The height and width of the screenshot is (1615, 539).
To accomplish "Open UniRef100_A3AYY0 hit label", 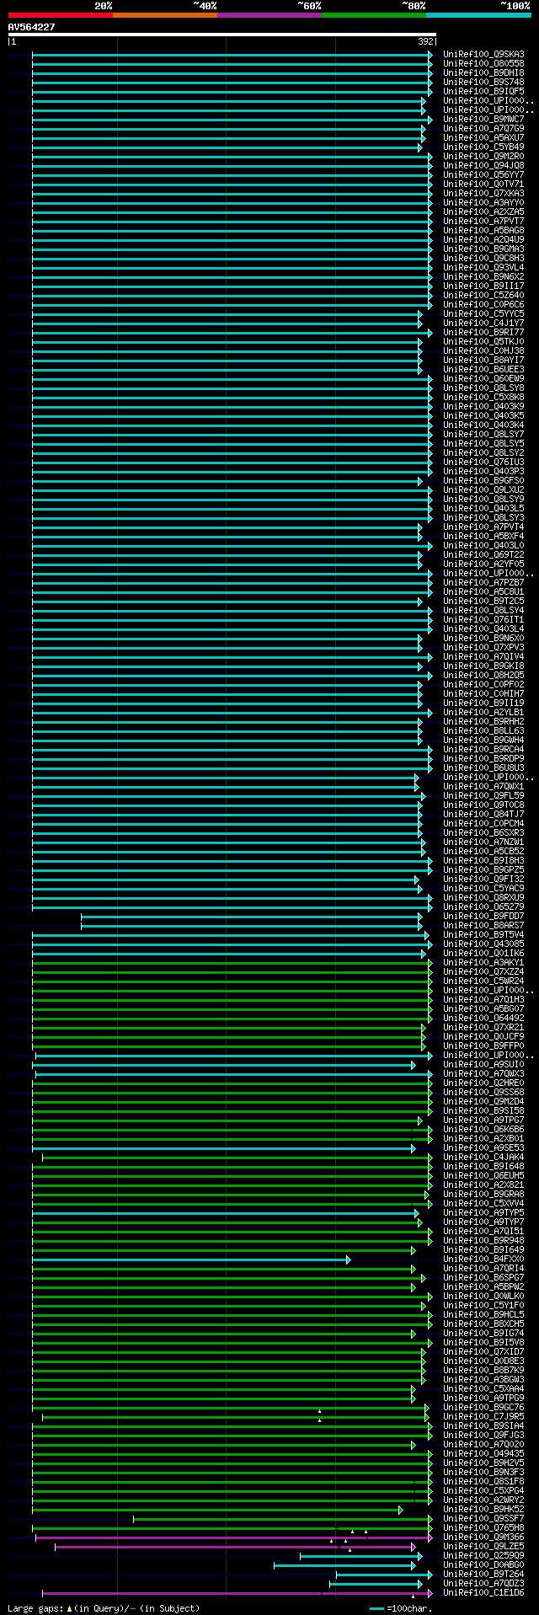I will 483,202.
